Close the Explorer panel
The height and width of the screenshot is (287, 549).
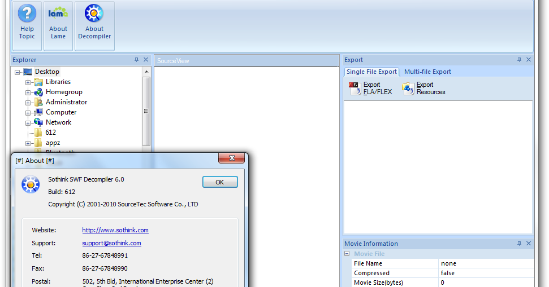pos(146,60)
